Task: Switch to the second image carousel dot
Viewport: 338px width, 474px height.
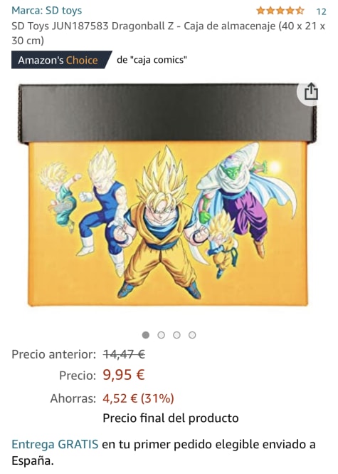Action: (161, 335)
